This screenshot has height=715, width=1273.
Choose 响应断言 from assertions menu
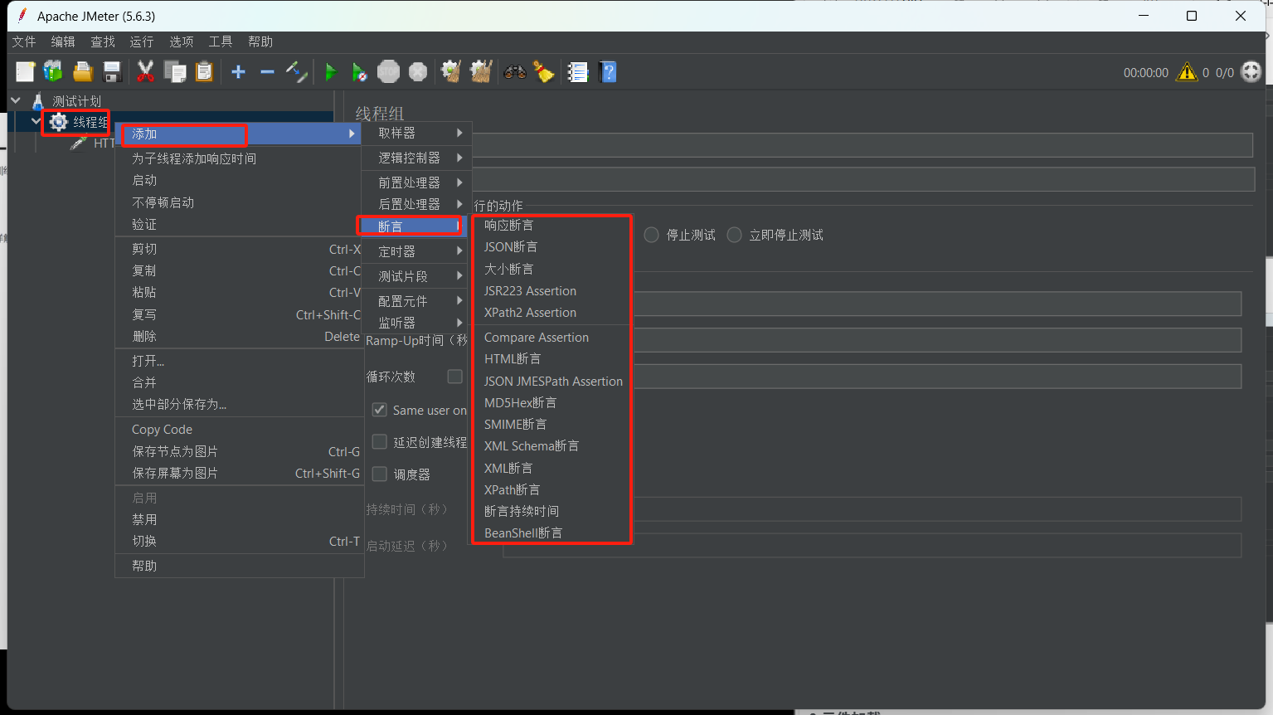[551, 226]
